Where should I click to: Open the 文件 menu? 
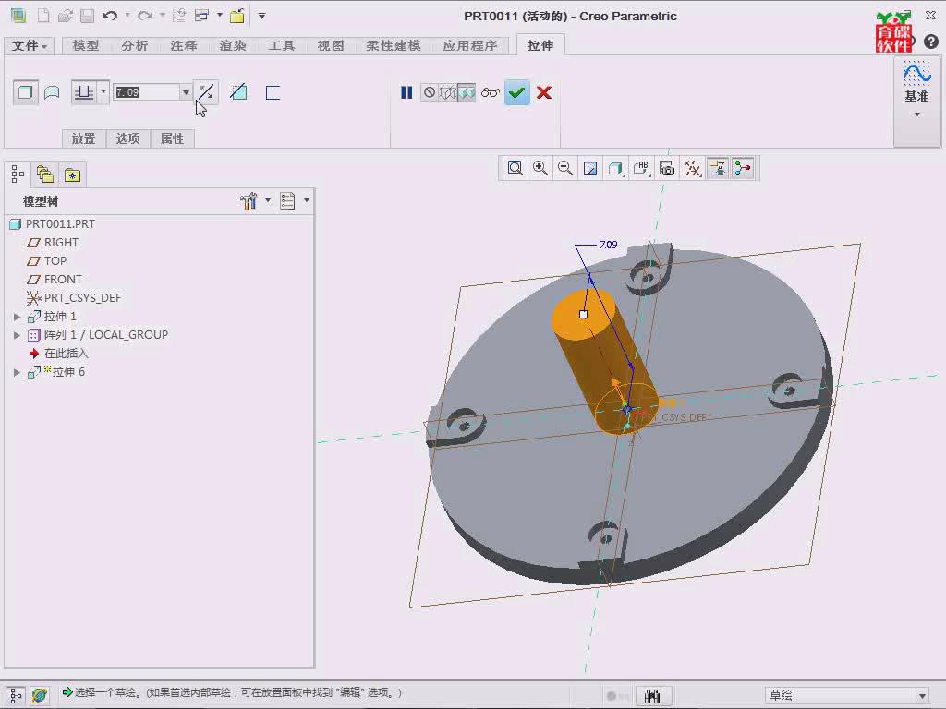tap(29, 46)
